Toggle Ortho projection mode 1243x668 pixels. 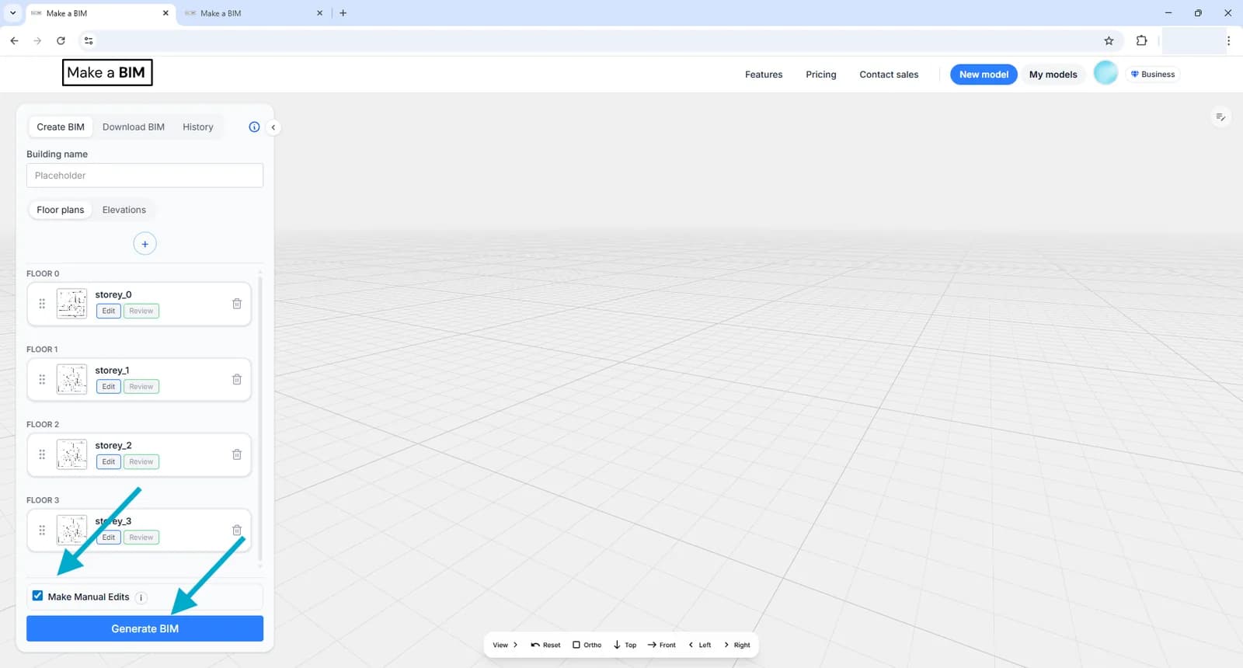click(x=587, y=645)
